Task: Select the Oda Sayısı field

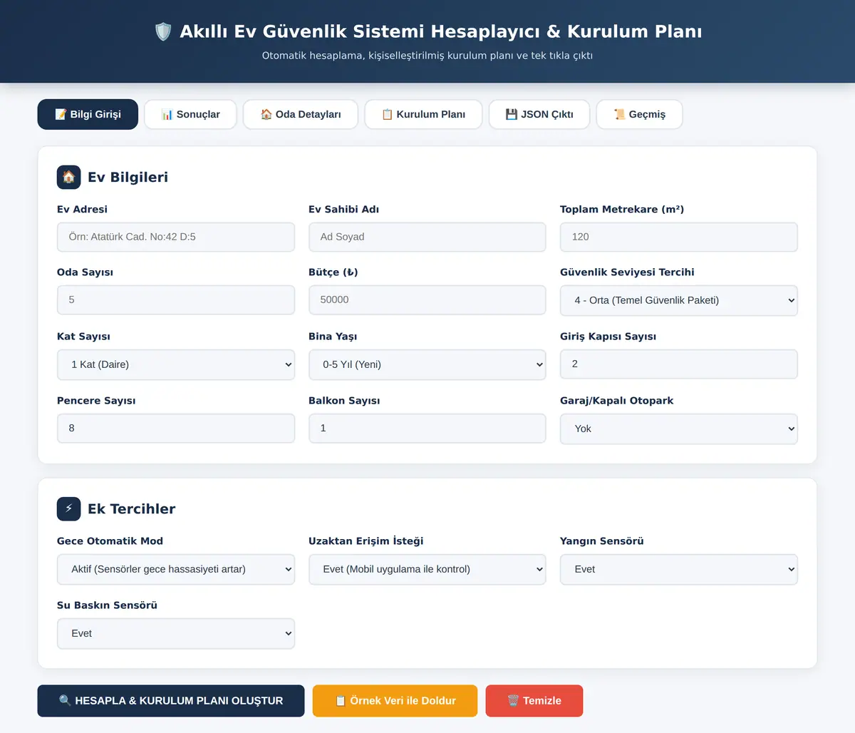Action: pos(176,299)
